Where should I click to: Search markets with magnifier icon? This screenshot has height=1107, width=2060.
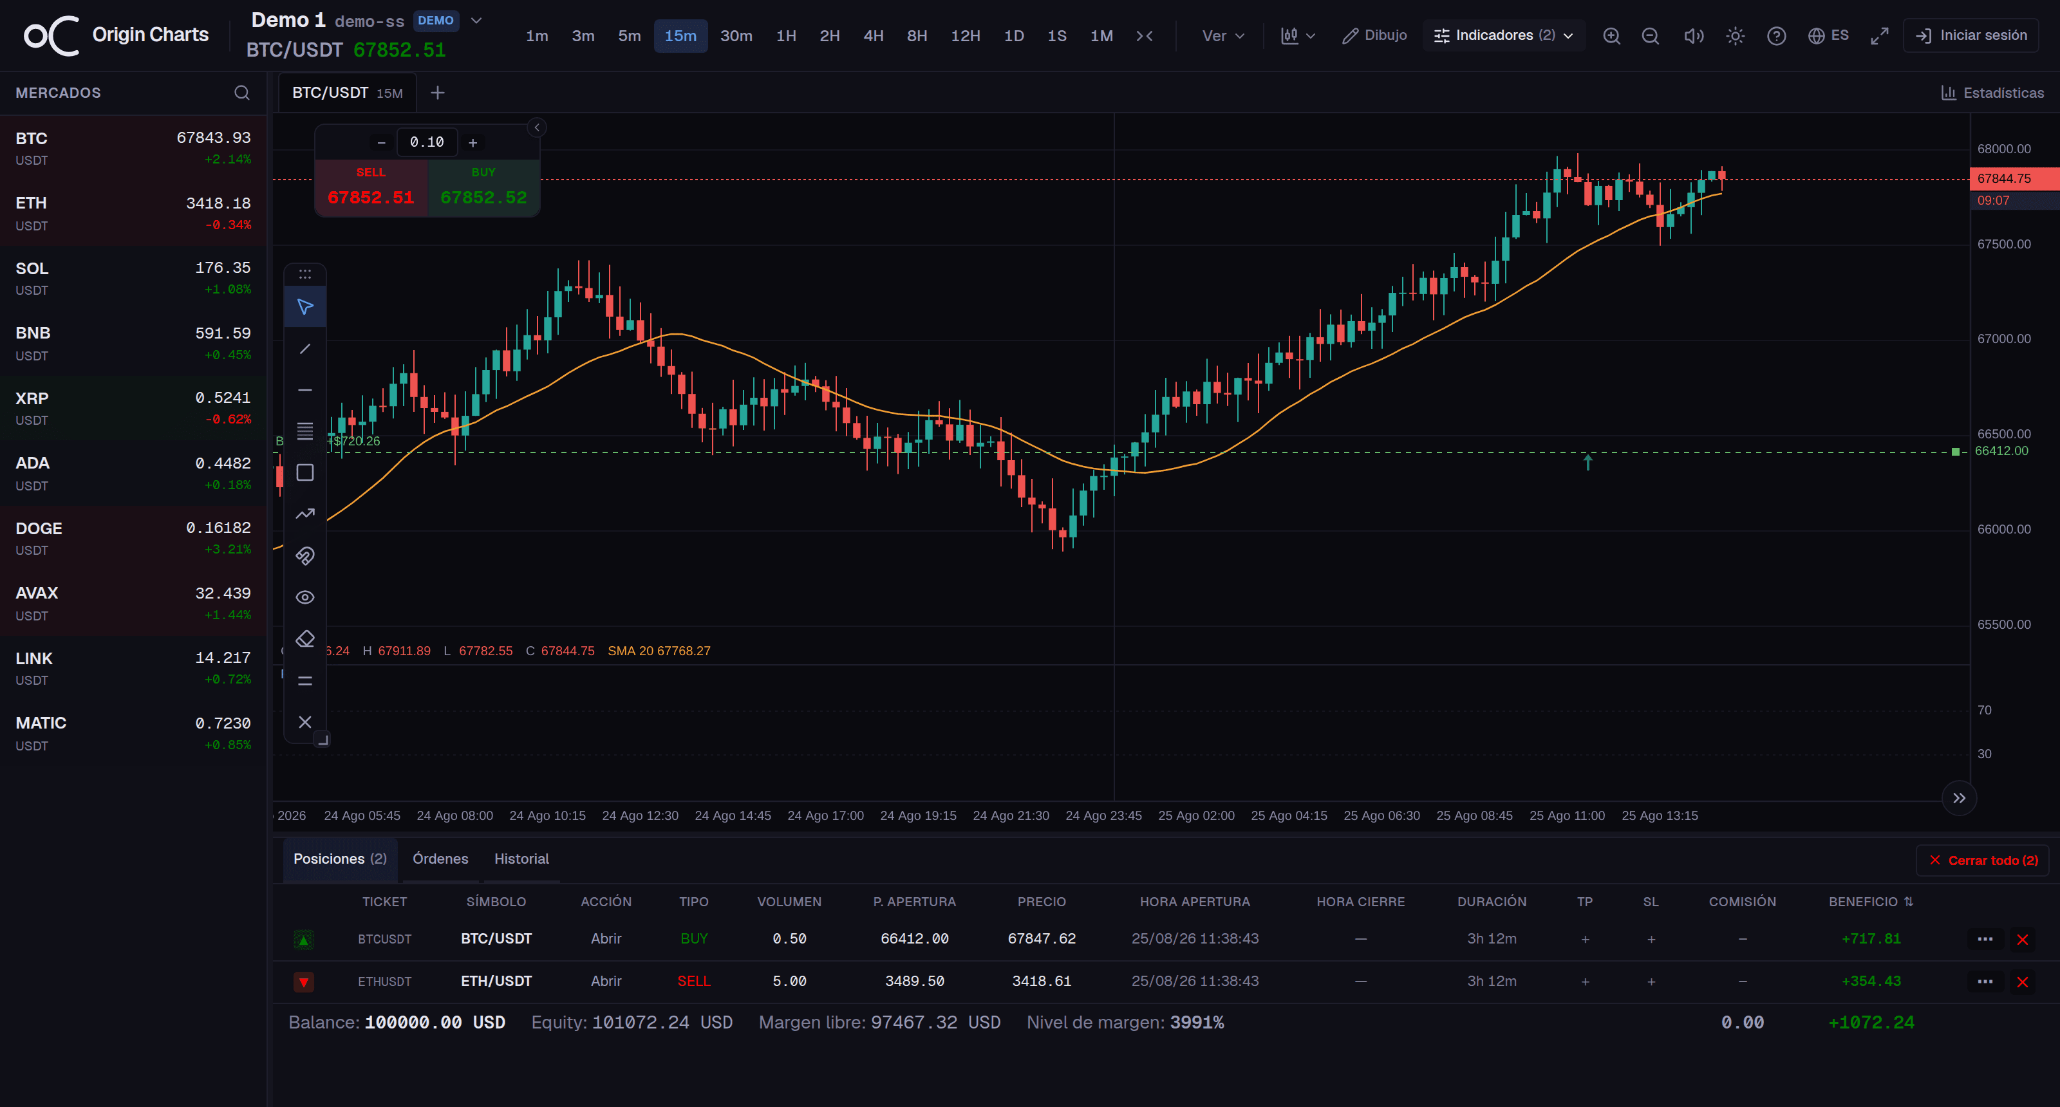tap(241, 93)
